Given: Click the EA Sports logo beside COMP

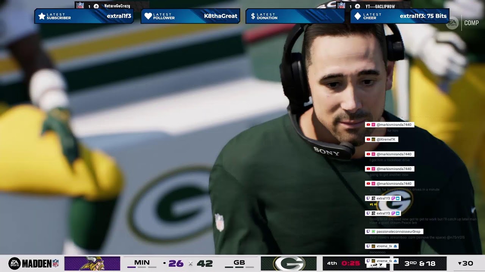Looking at the screenshot, I should point(452,23).
